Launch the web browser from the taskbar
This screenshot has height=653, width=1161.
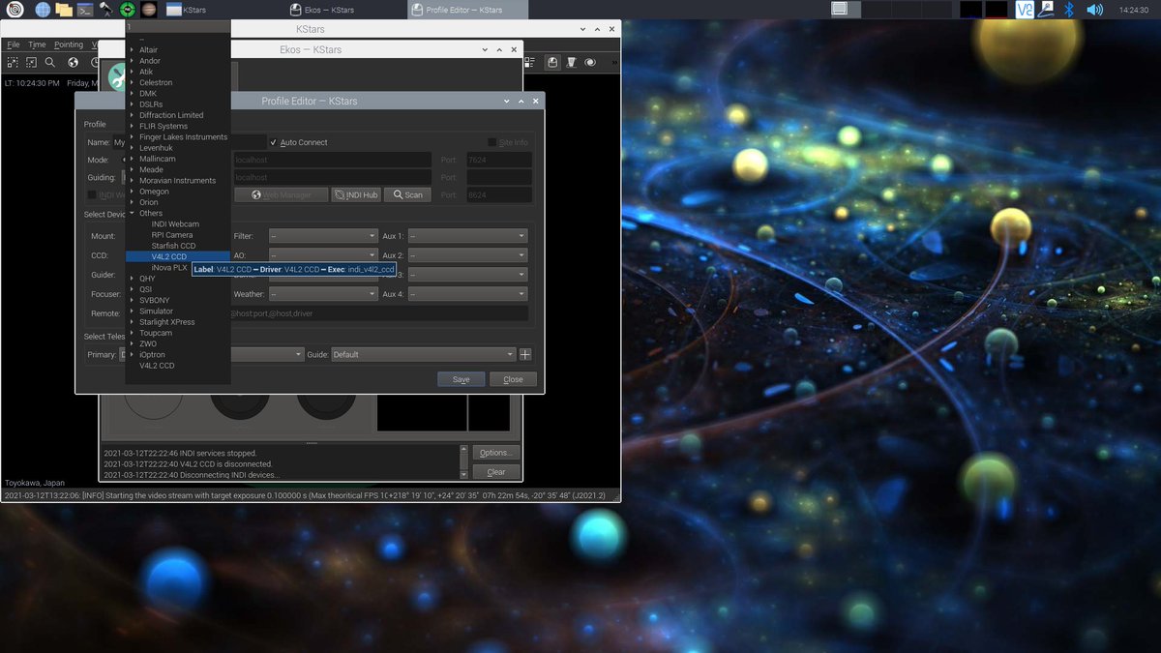click(43, 10)
